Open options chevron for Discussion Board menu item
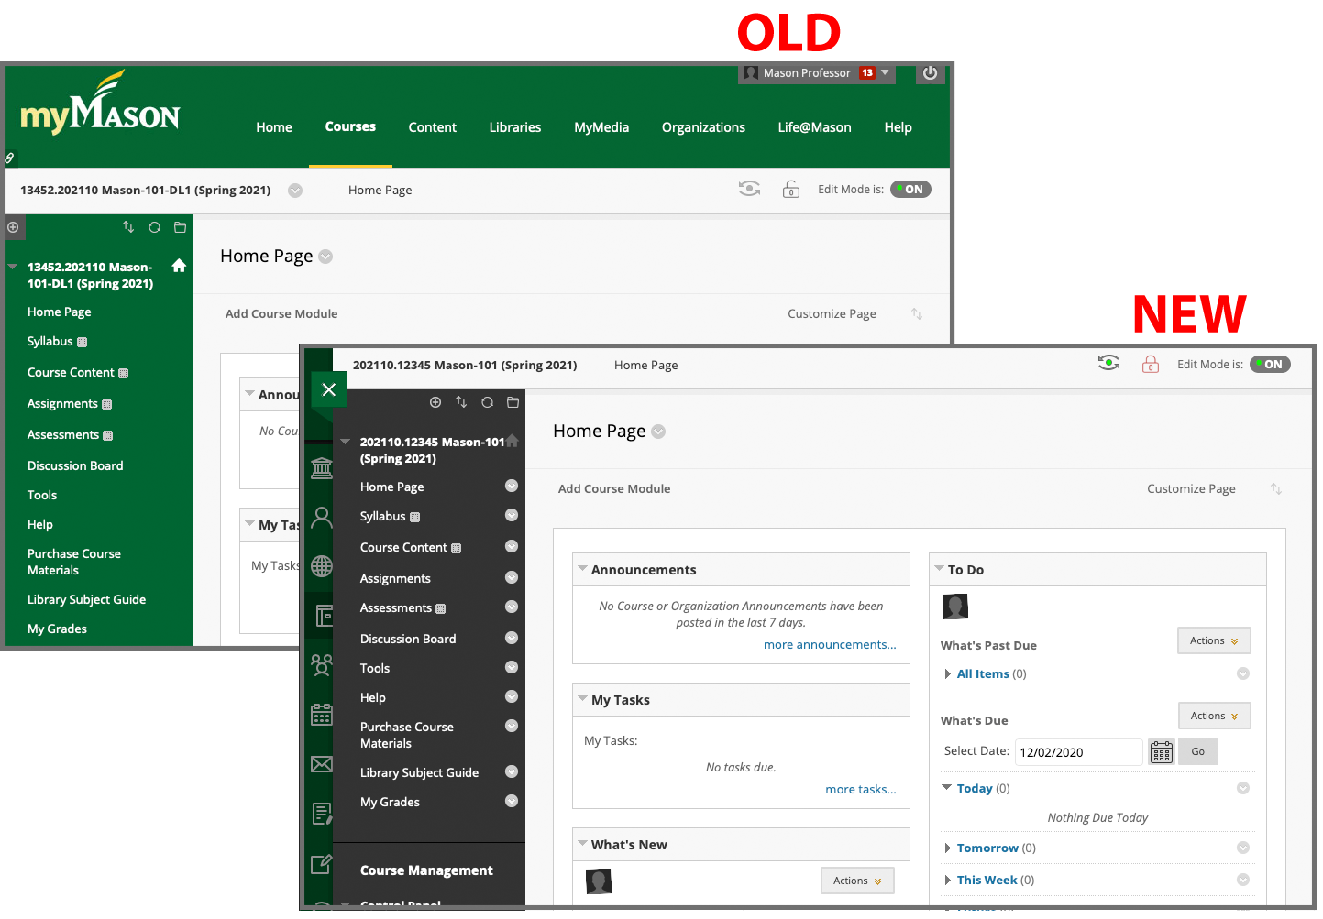 (512, 638)
